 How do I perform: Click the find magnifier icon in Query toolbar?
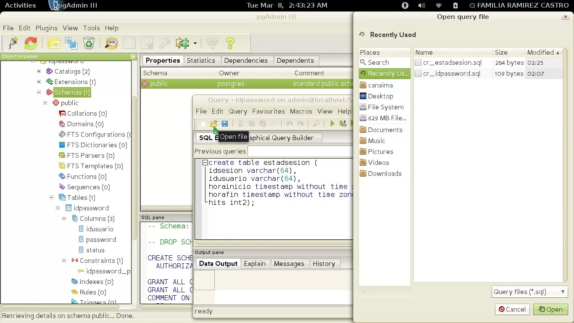coord(316,124)
